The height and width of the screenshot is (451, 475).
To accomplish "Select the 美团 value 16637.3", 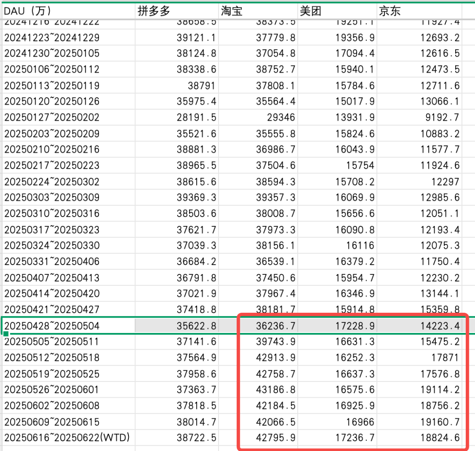I will click(337, 373).
